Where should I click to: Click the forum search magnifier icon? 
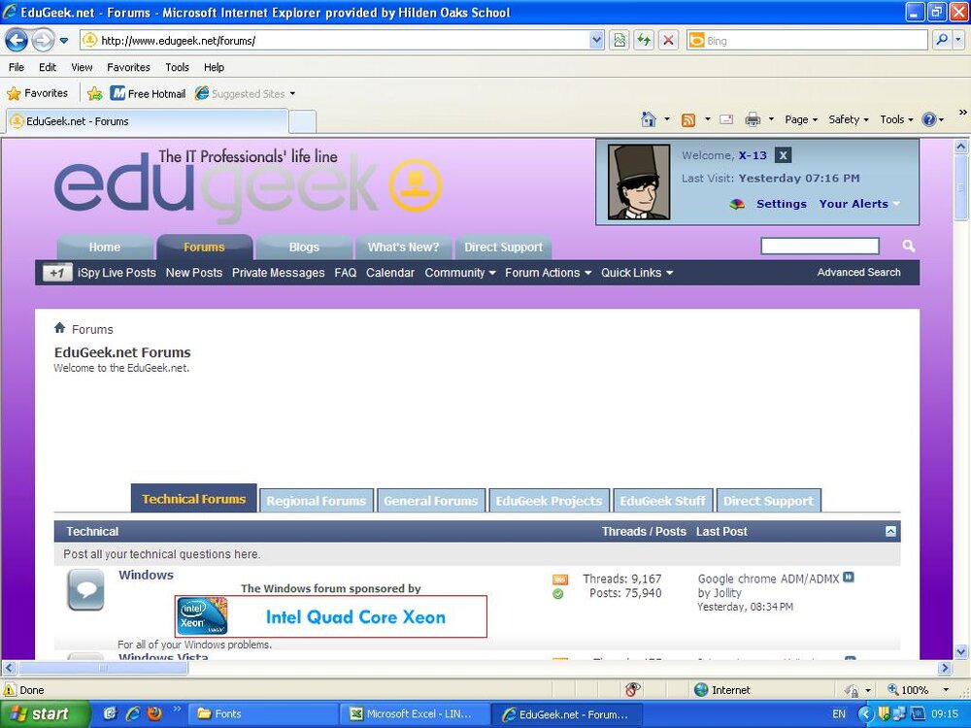click(x=909, y=247)
